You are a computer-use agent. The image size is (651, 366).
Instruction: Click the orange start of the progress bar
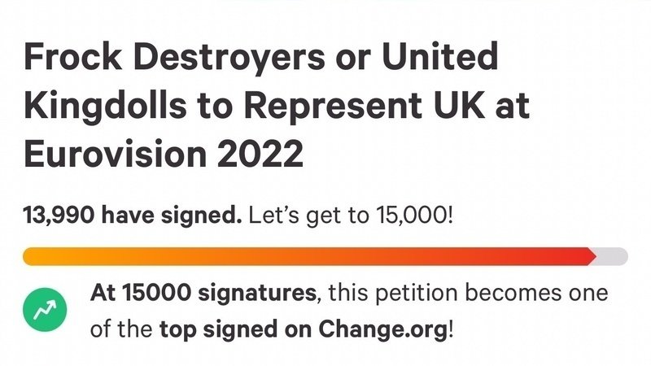click(37, 256)
